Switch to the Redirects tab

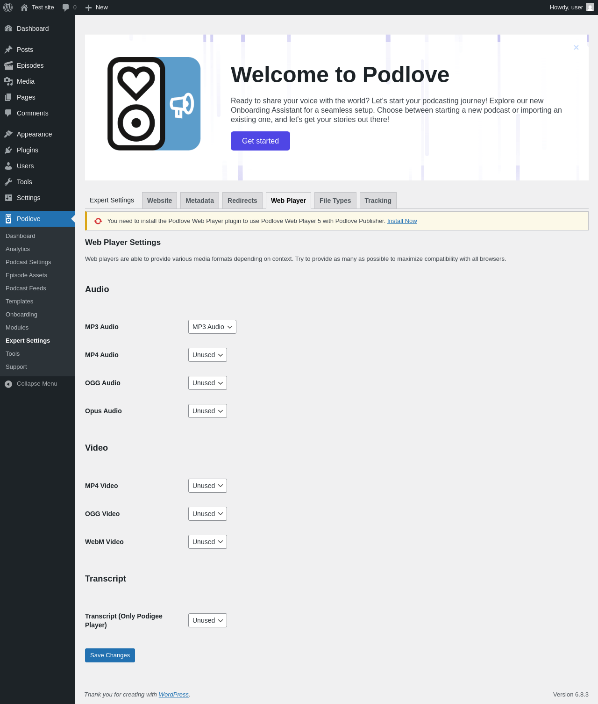242,201
